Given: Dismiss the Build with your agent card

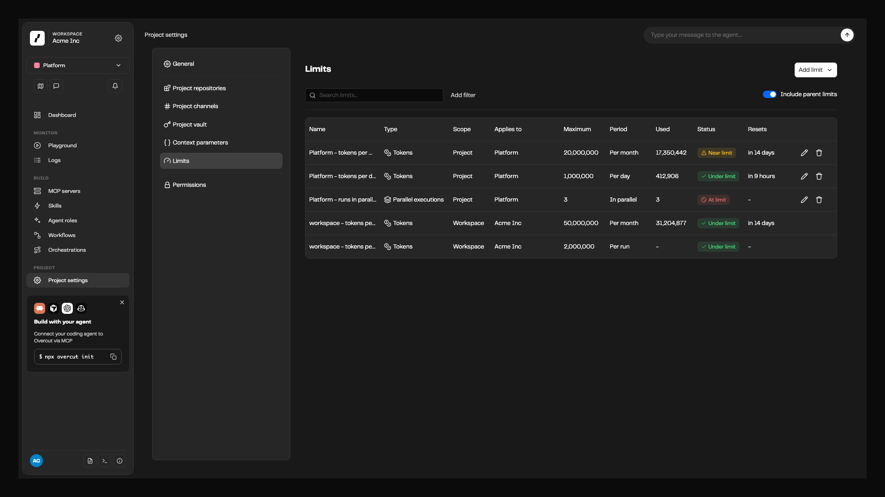Looking at the screenshot, I should click(122, 302).
